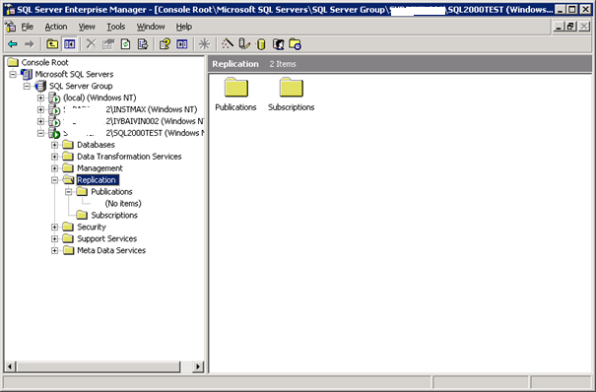Select Subscriptions in the tree pane

click(x=114, y=216)
